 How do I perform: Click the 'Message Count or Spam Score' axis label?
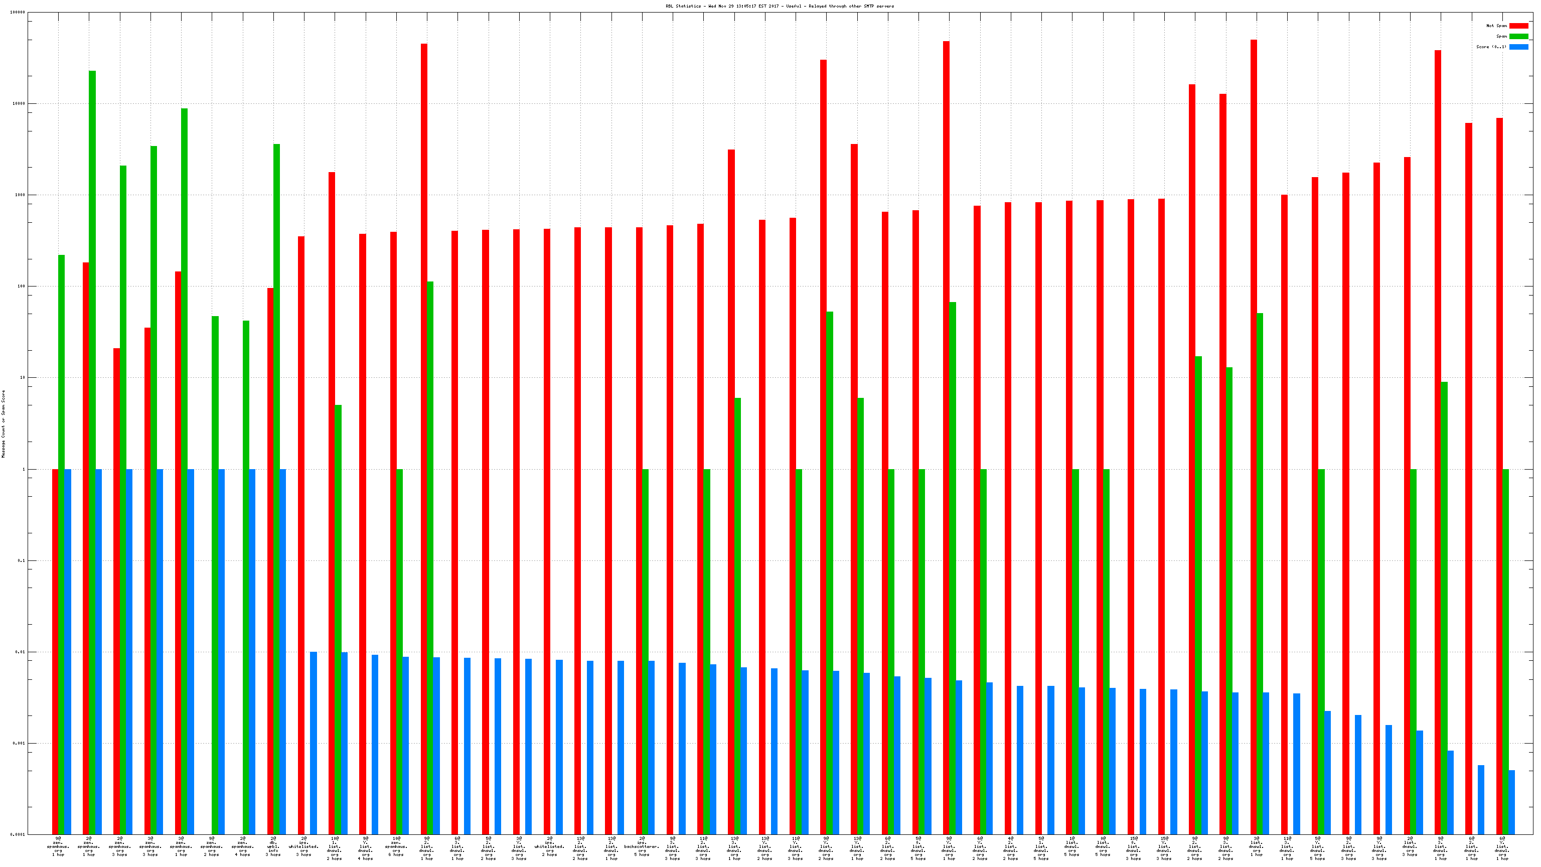click(3, 423)
